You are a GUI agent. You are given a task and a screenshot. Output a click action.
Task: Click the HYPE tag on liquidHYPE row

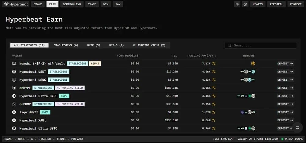[x=45, y=112]
